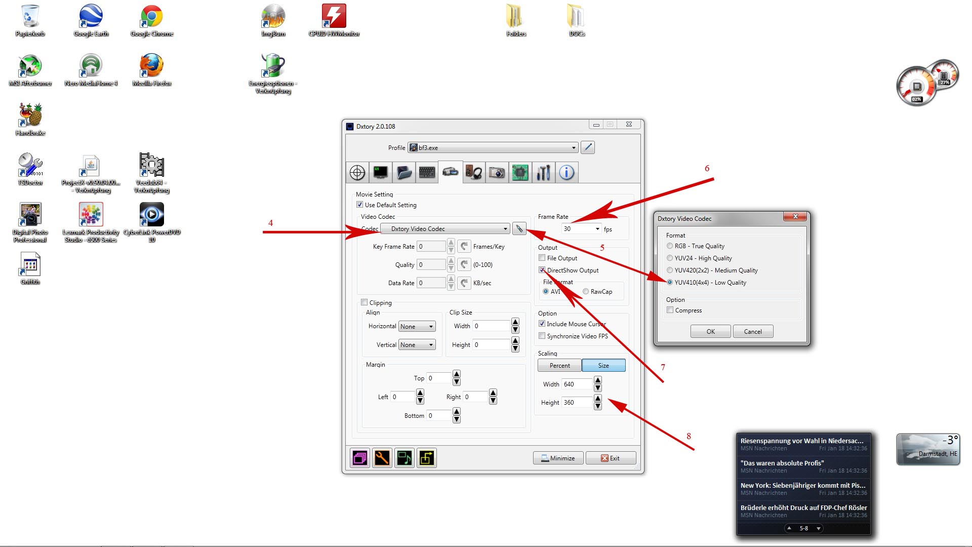The width and height of the screenshot is (972, 547).
Task: Open the Overlay monitor tab
Action: (381, 173)
